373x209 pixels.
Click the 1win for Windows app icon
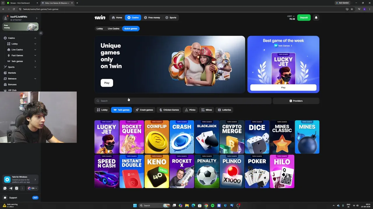pyautogui.click(x=7, y=180)
